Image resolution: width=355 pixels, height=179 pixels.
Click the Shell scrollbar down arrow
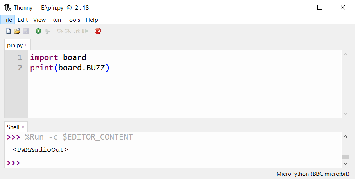point(345,163)
